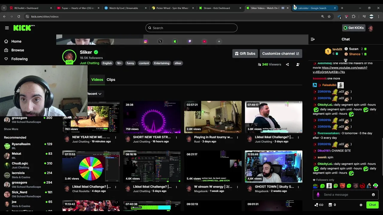
Task: Open options for SHORT NEW YEAR STR video
Action: 176,137
